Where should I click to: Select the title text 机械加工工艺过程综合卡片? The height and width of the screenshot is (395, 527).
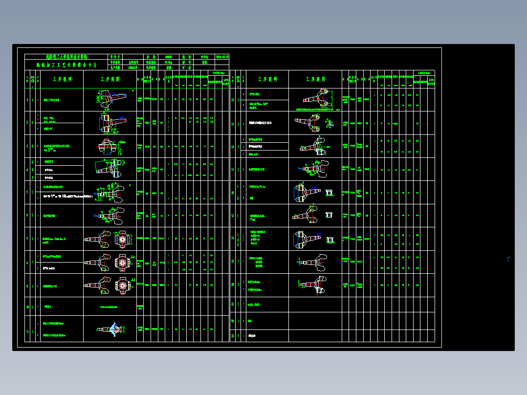[x=66, y=65]
